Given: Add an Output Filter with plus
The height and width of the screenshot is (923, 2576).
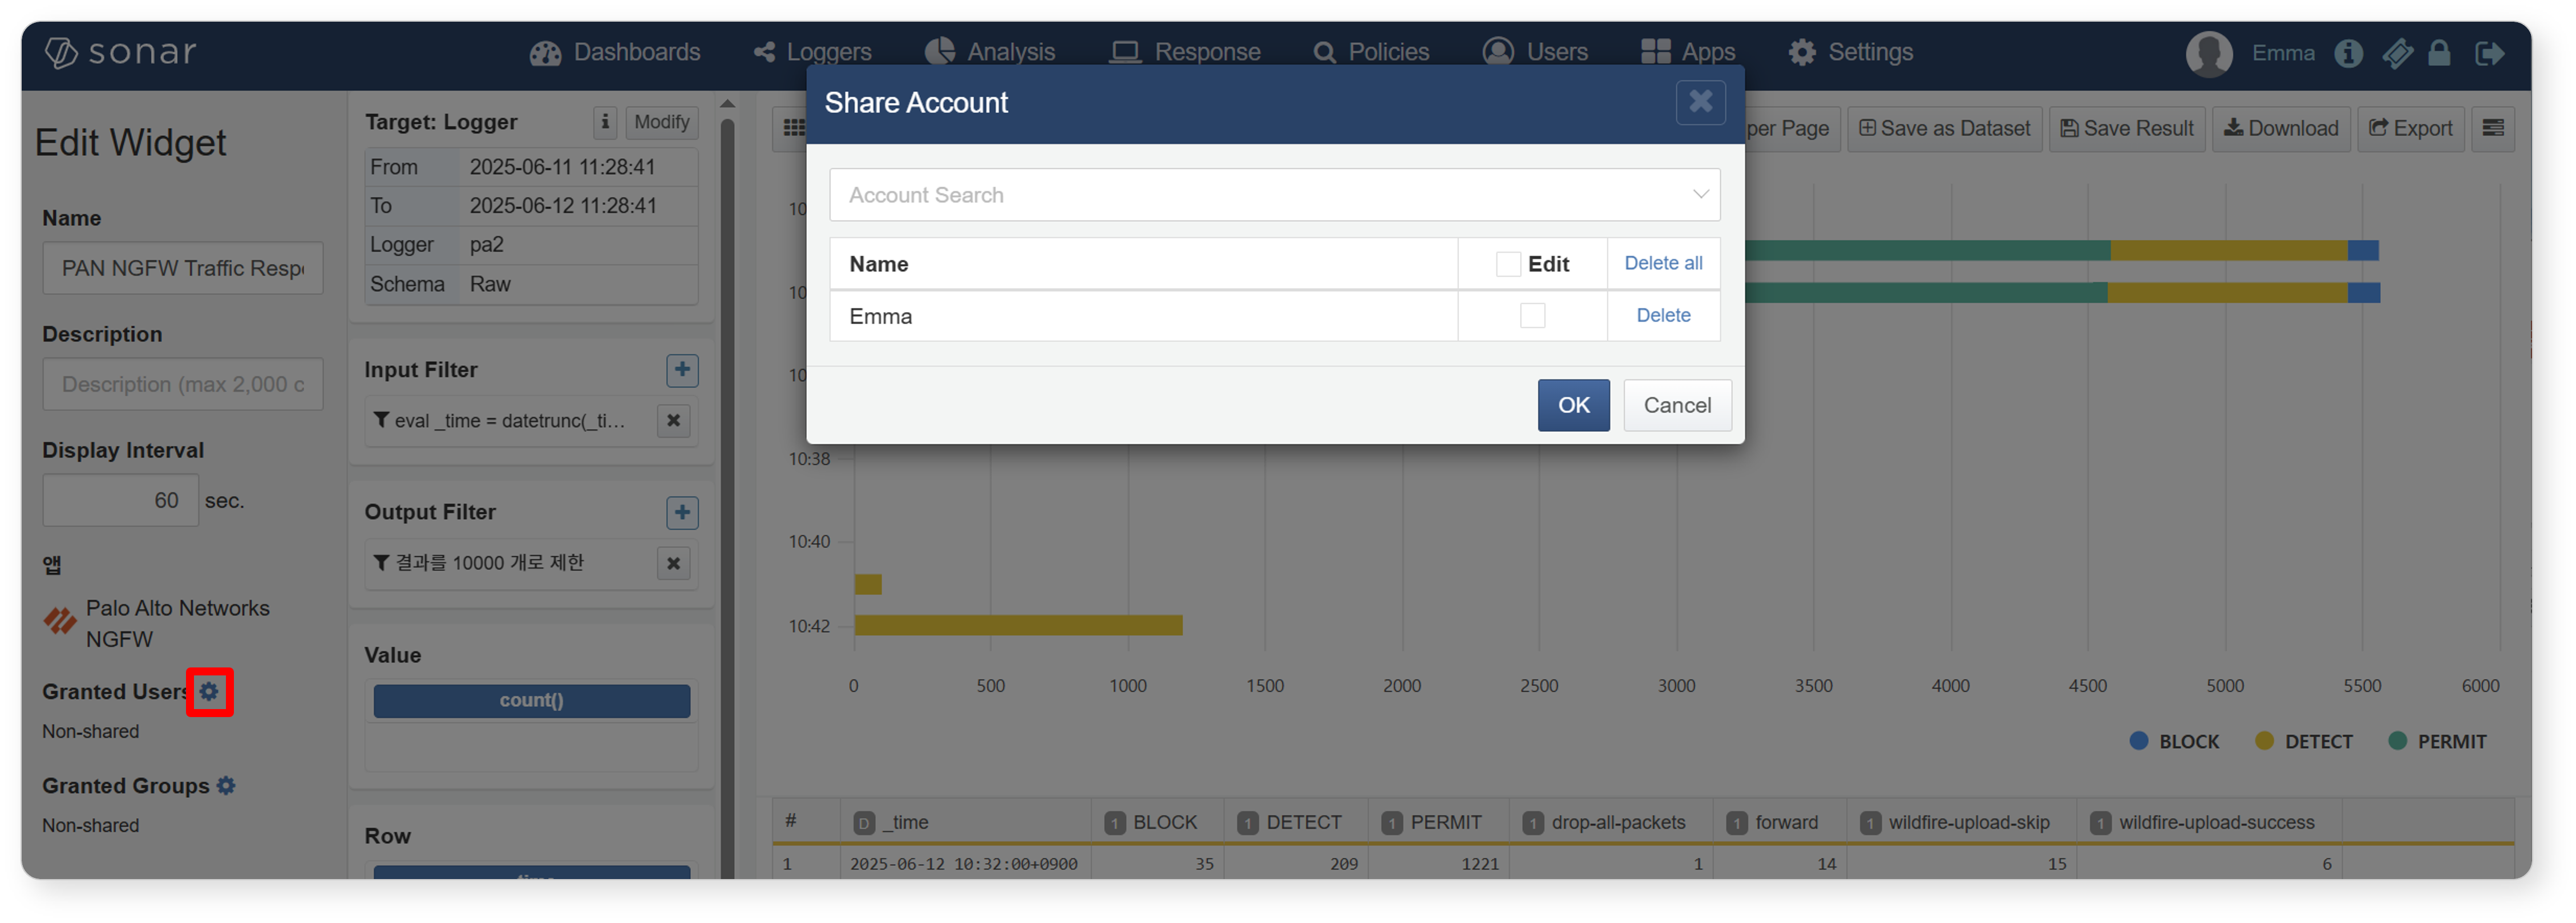Looking at the screenshot, I should pyautogui.click(x=682, y=513).
